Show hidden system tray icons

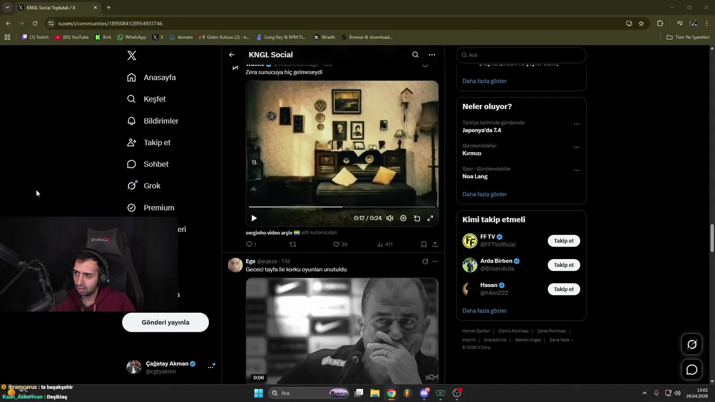click(x=644, y=393)
